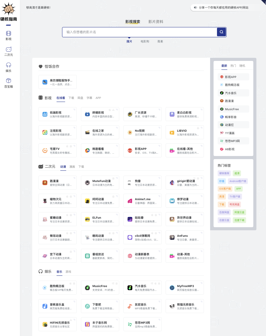This screenshot has width=266, height=336.
Task: Select the 影视搜索 search tab
Action: (x=133, y=22)
